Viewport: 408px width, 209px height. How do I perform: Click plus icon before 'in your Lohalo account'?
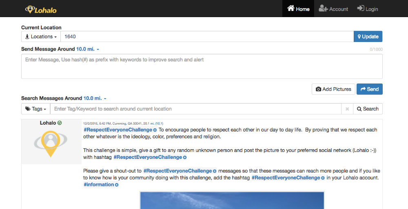323,178
